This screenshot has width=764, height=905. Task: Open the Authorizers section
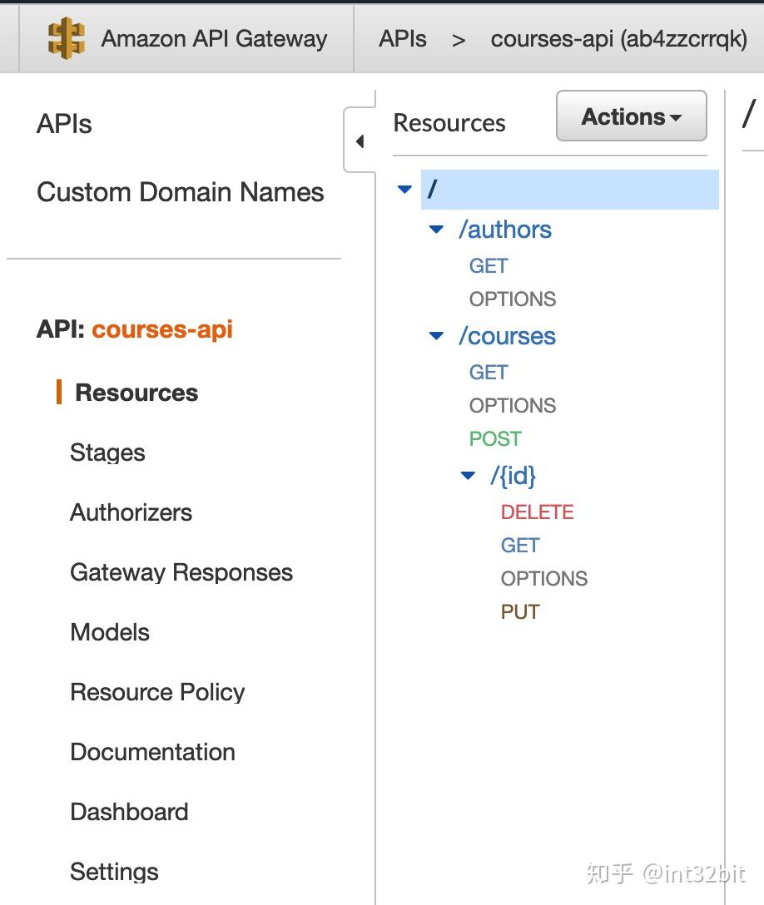131,512
